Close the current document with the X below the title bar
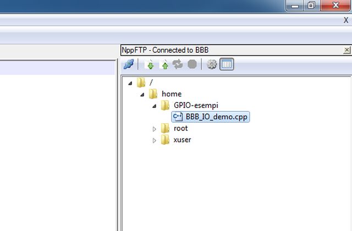352x231 pixels. point(346,20)
